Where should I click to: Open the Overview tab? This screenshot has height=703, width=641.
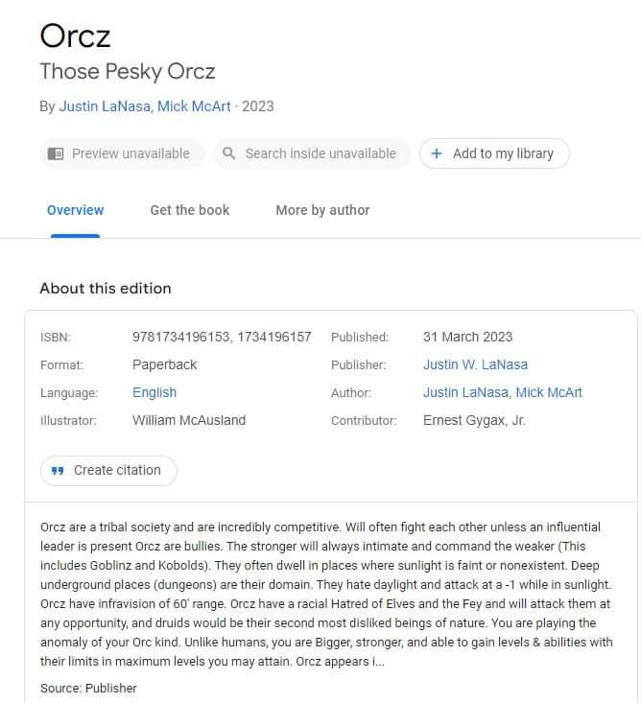(75, 210)
